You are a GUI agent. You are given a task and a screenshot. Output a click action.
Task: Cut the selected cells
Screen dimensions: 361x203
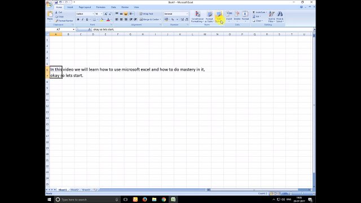pyautogui.click(x=59, y=12)
